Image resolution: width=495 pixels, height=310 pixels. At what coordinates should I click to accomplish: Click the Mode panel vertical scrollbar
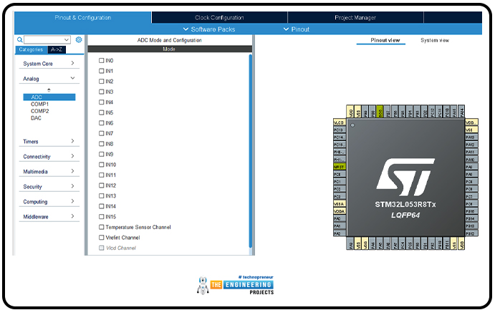coord(250,151)
